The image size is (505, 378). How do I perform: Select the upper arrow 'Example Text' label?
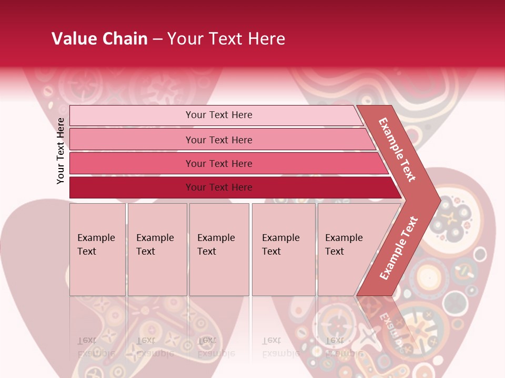click(x=397, y=150)
